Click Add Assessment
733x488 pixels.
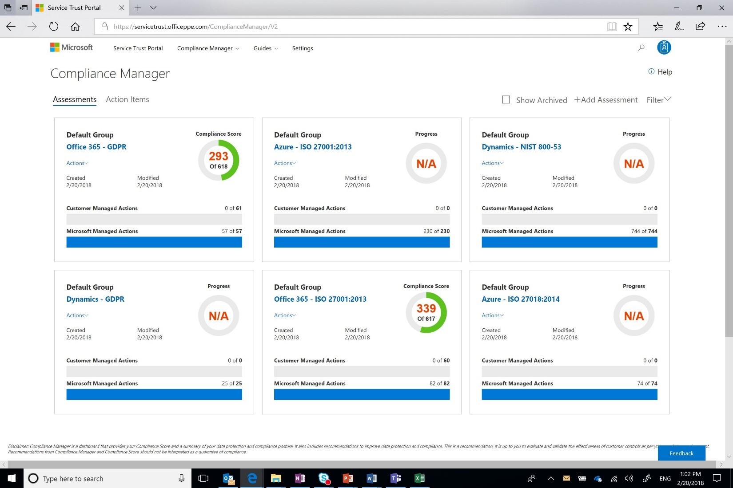point(606,99)
